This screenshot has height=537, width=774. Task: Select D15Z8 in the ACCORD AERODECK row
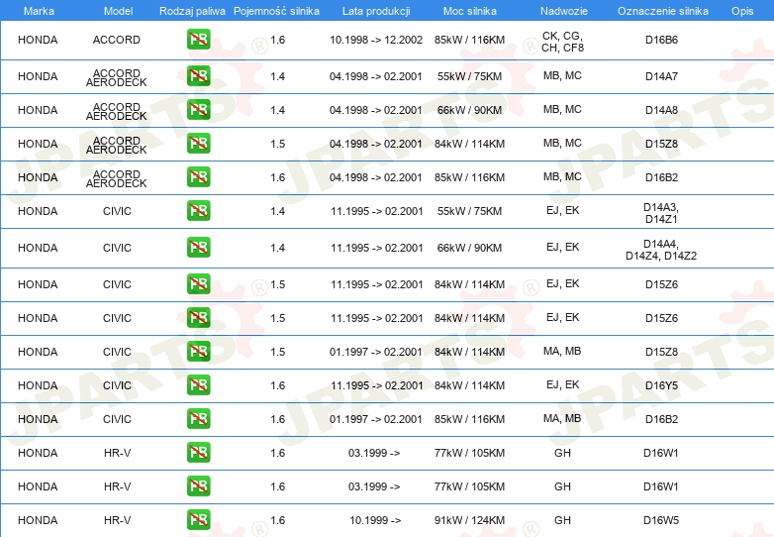click(661, 144)
